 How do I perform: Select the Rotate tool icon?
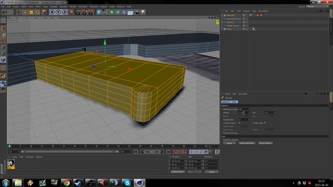37,12
